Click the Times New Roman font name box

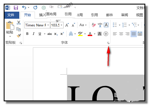point(36,25)
